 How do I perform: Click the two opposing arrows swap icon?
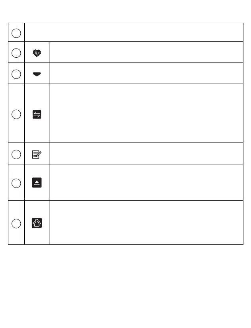click(37, 114)
